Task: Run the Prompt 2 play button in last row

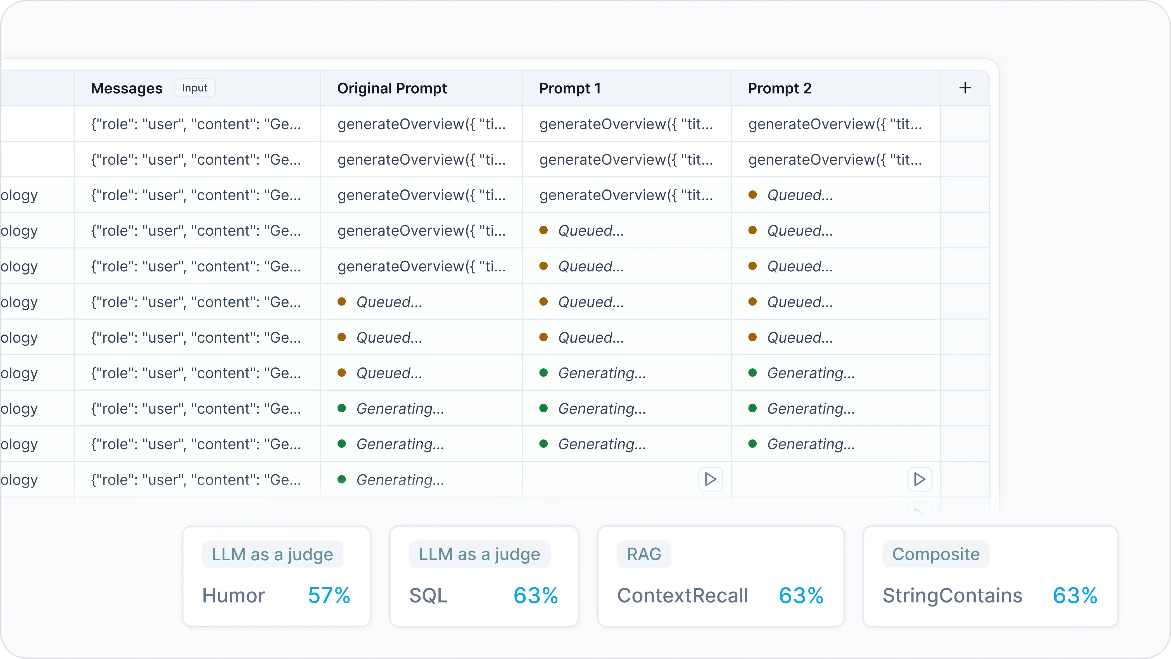Action: click(x=919, y=479)
